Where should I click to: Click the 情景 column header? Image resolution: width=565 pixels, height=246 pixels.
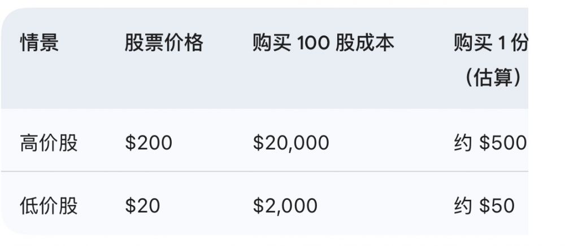tap(40, 43)
